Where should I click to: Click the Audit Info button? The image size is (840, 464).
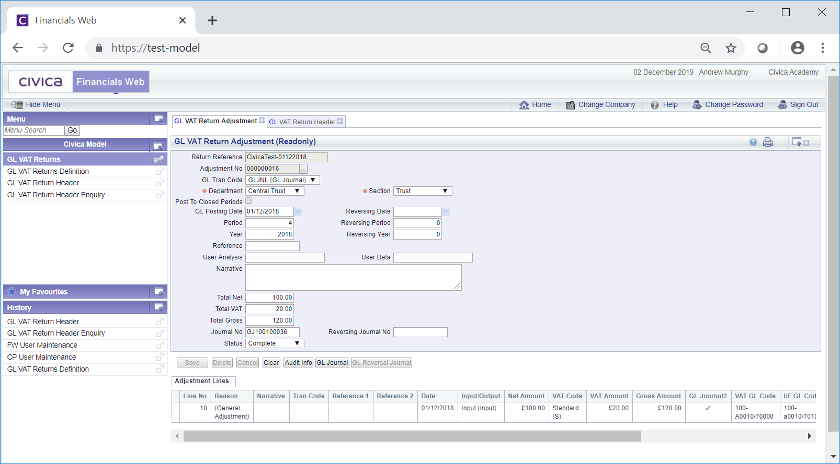[299, 363]
